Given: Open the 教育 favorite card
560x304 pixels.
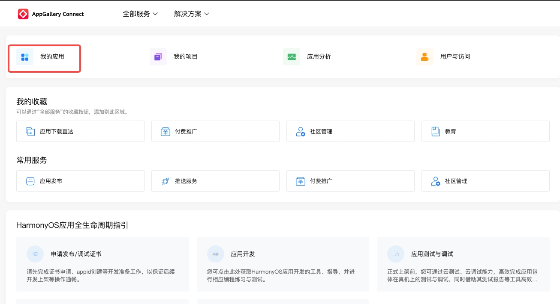Looking at the screenshot, I should 485,131.
